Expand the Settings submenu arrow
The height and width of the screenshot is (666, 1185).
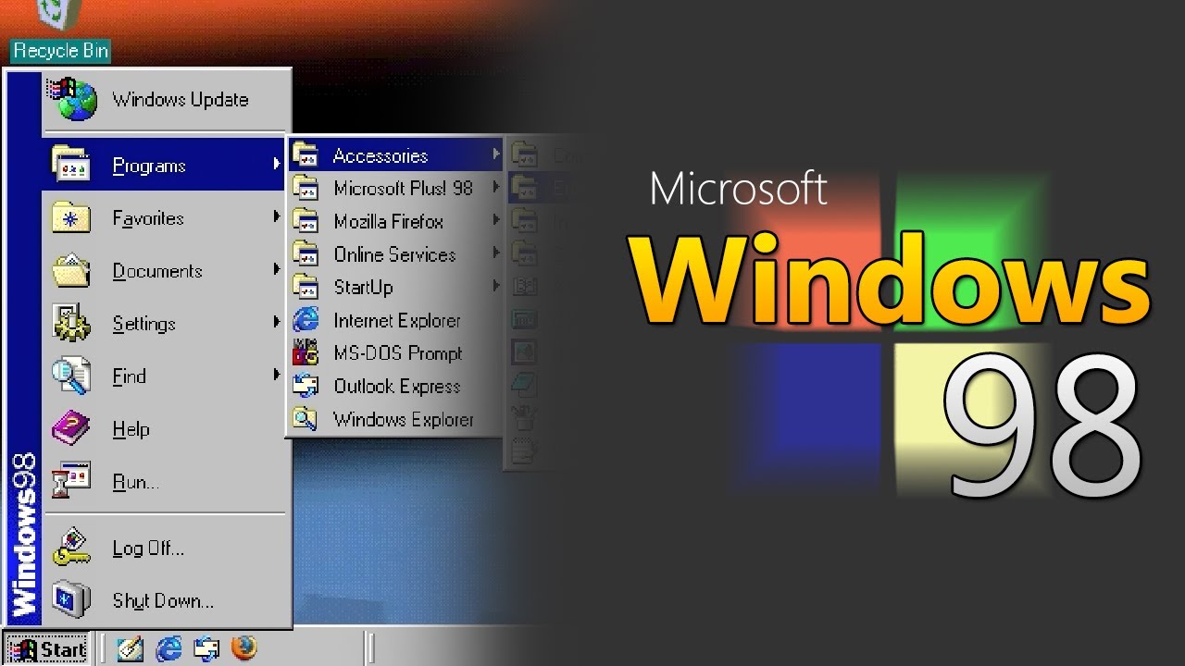click(x=276, y=323)
